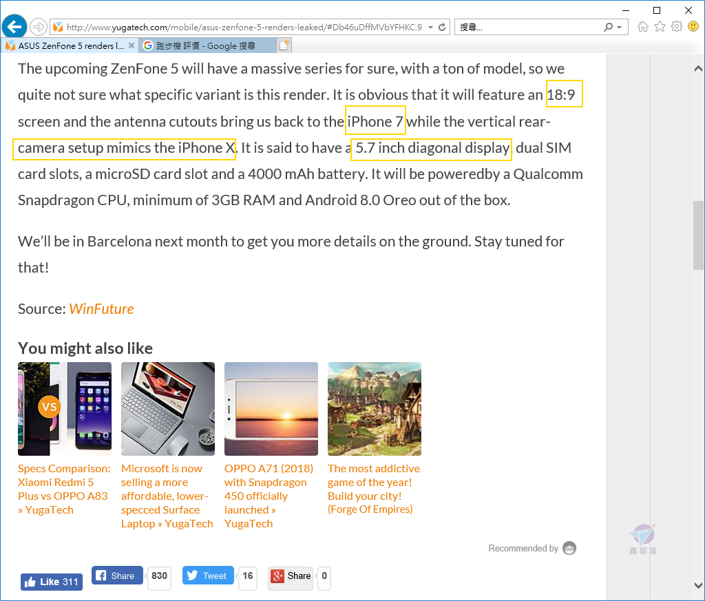Open the WinFuture source link

[x=101, y=309]
